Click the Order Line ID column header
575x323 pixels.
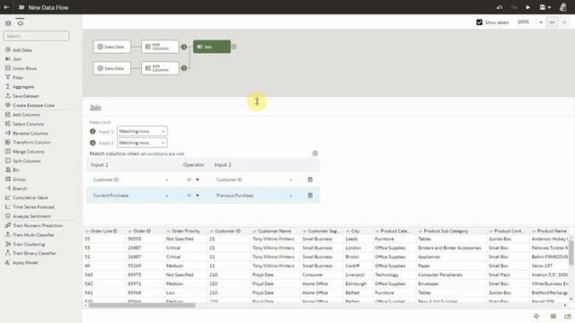click(x=104, y=231)
